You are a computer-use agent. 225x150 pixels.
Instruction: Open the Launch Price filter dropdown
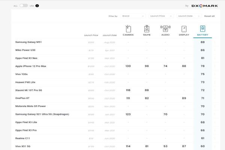160,16
